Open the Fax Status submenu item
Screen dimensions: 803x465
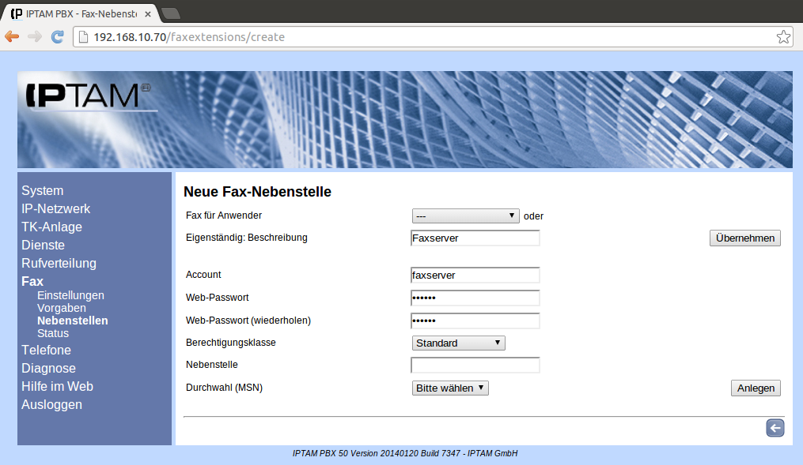click(53, 333)
